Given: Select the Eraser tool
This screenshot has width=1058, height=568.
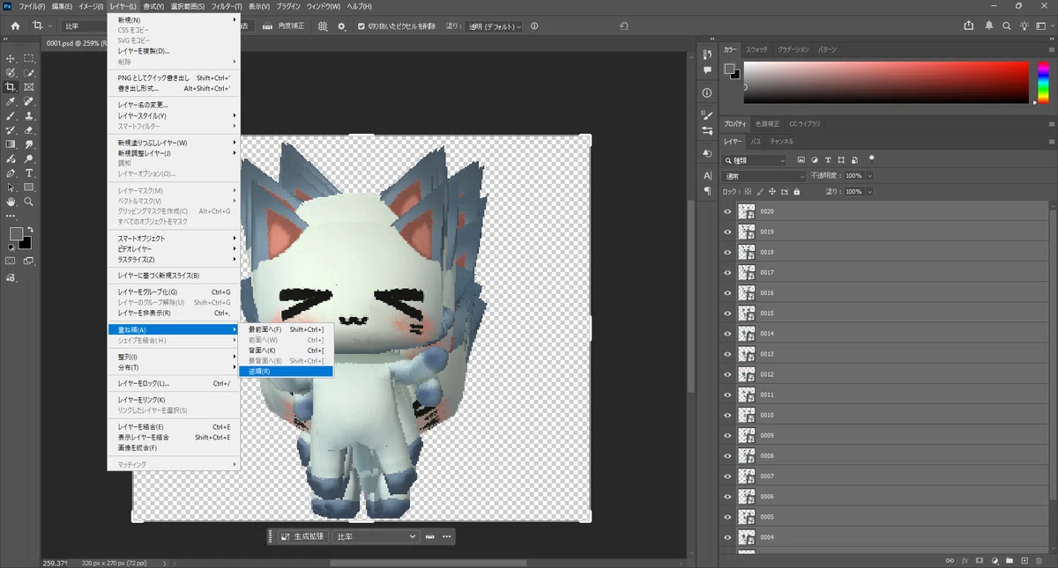Looking at the screenshot, I should coord(29,130).
